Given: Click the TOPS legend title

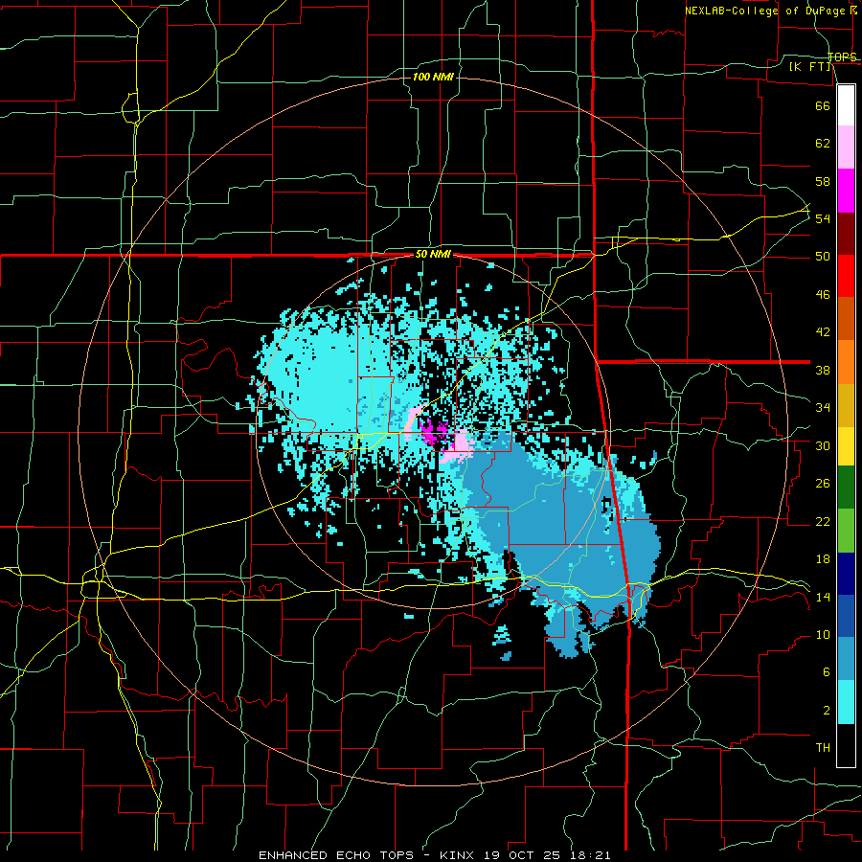Looking at the screenshot, I should (842, 57).
